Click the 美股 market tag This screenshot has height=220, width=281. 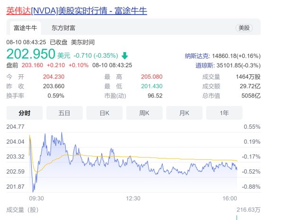244,28
